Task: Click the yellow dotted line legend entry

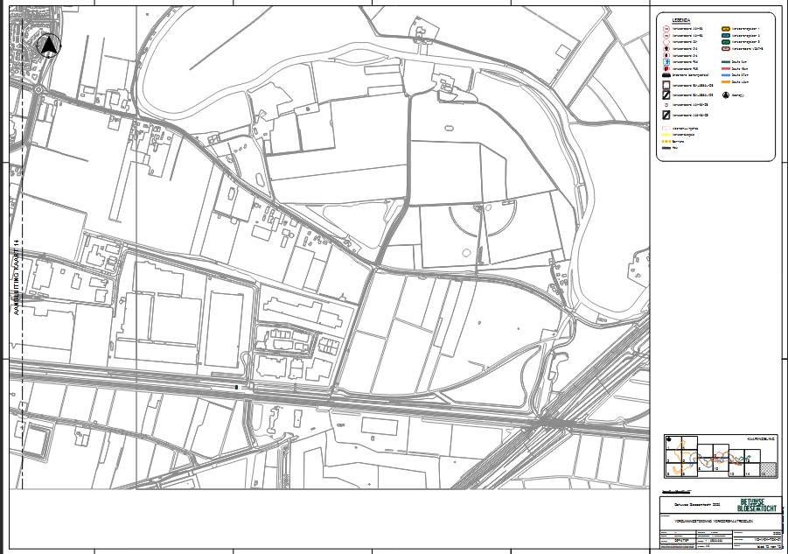Action: click(666, 136)
